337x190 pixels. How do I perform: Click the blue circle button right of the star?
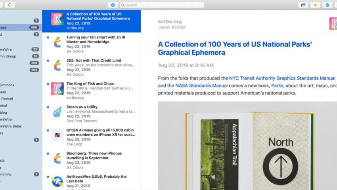(327, 5)
